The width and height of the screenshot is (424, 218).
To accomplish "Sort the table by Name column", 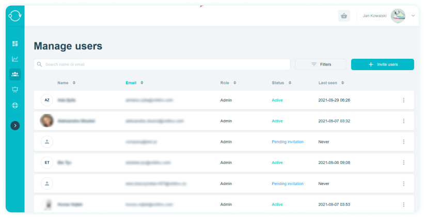I will point(66,83).
